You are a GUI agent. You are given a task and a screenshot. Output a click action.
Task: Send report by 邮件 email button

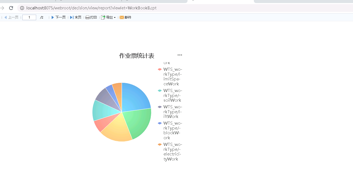(x=125, y=17)
